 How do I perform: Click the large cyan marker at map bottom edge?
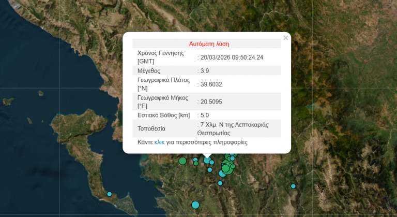tap(195, 205)
